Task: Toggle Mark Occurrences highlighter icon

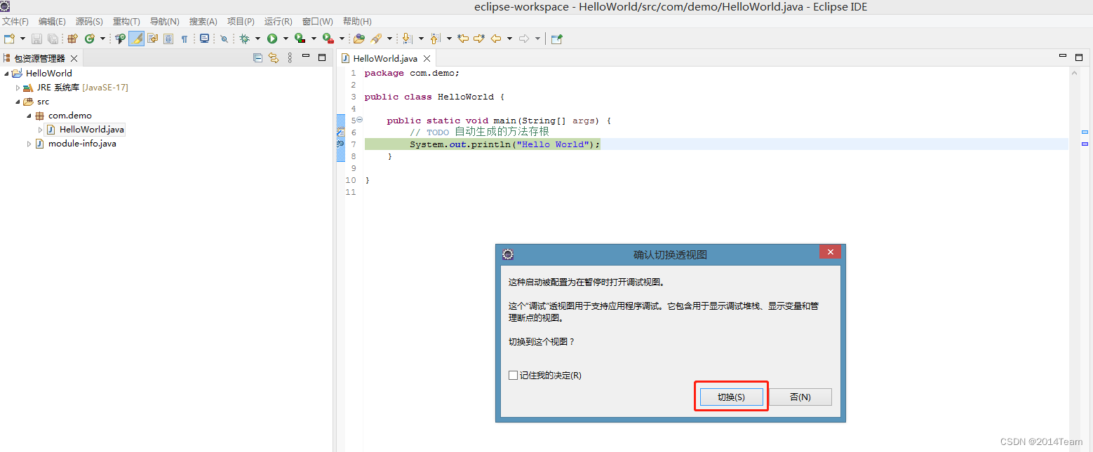Action: tap(137, 39)
